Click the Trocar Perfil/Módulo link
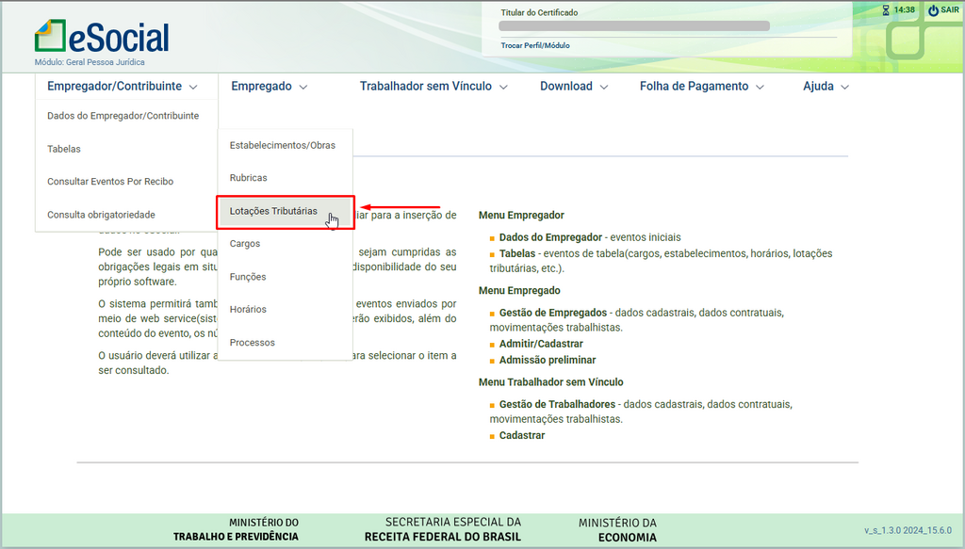The height and width of the screenshot is (549, 965). point(534,45)
